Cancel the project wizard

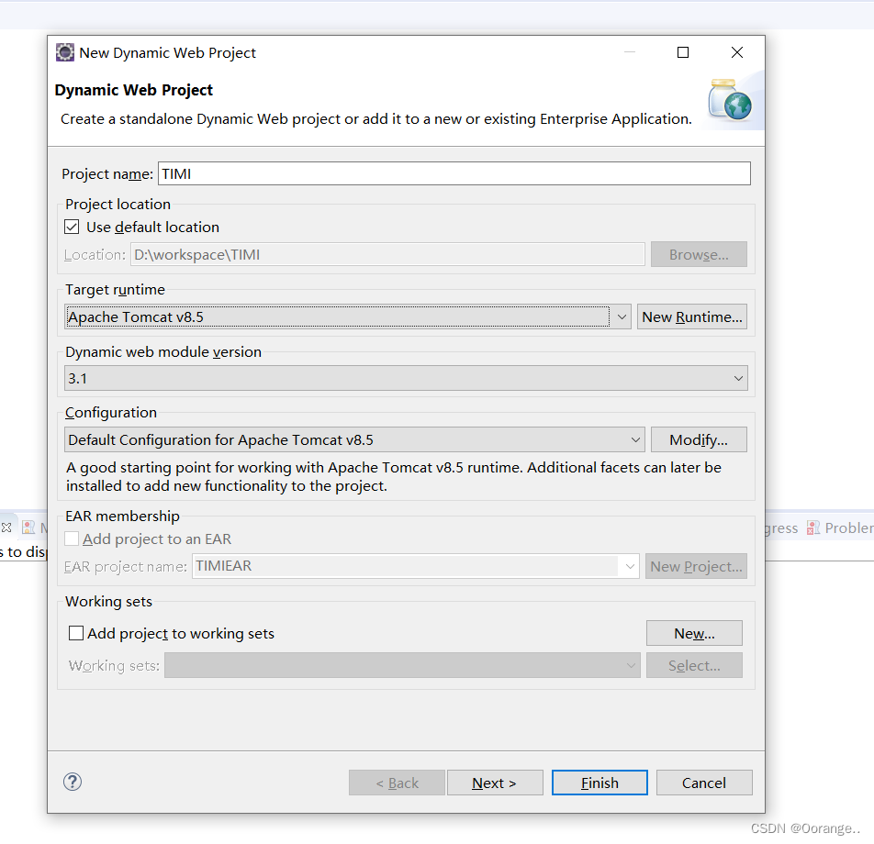coord(704,783)
